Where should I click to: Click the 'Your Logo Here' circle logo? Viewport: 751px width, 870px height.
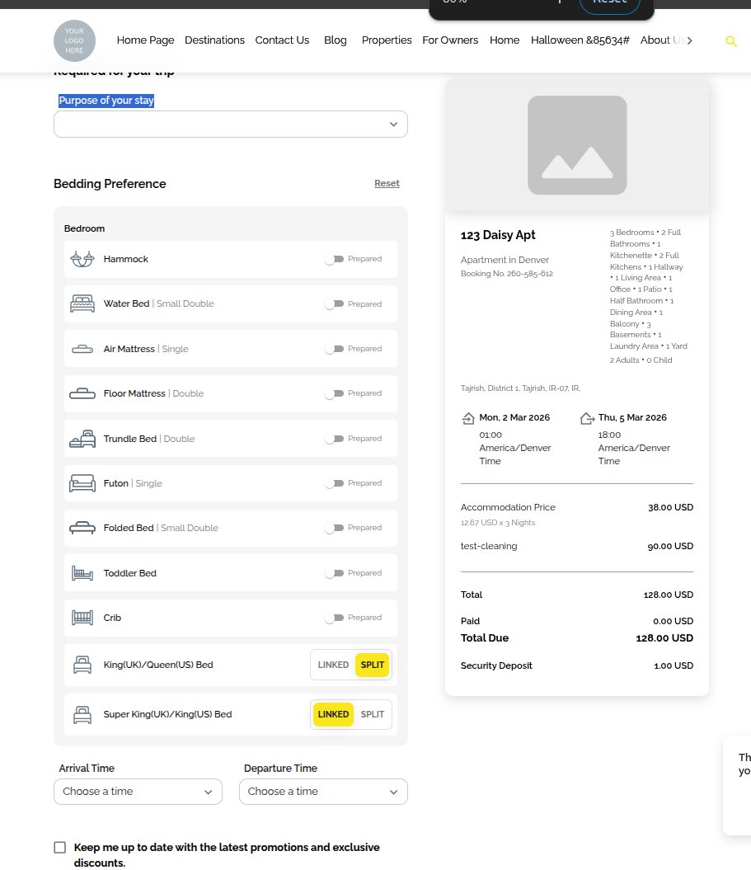pos(74,40)
